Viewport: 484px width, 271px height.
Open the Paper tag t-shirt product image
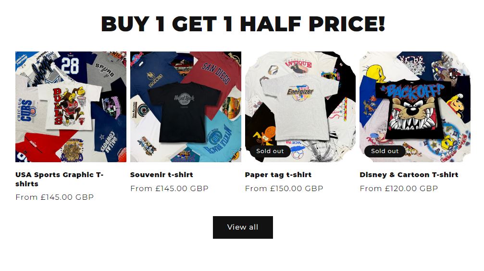(x=300, y=106)
